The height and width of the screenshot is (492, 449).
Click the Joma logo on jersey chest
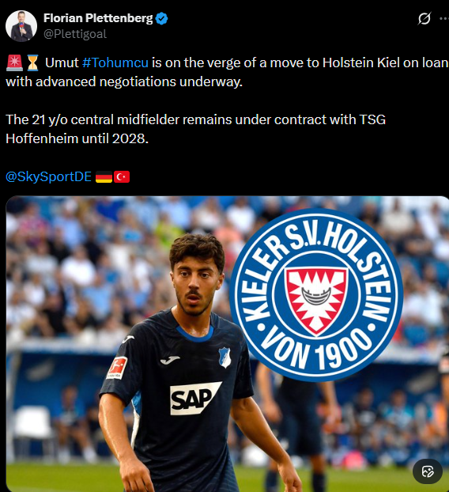[x=170, y=360]
